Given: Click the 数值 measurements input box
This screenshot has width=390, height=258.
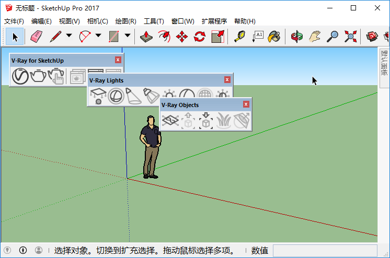Looking at the screenshot, I should [x=325, y=250].
